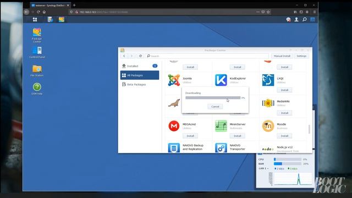Click the Downloading progress bar
Image resolution: width=352 pixels, height=198 pixels.
(213, 98)
